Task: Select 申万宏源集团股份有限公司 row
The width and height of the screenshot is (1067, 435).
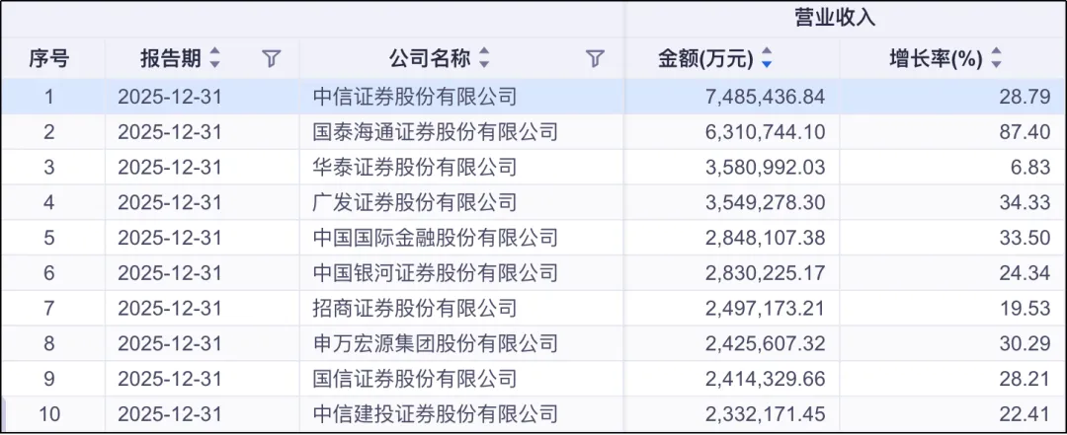Action: pos(533,344)
